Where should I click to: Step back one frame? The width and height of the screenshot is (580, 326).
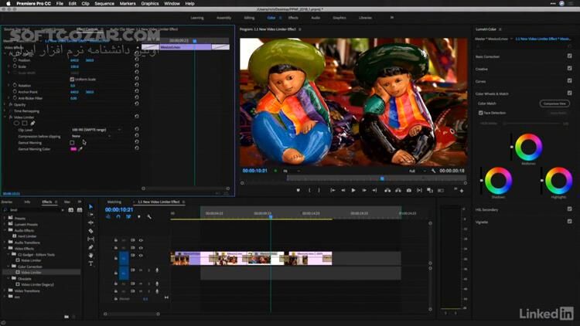click(343, 190)
